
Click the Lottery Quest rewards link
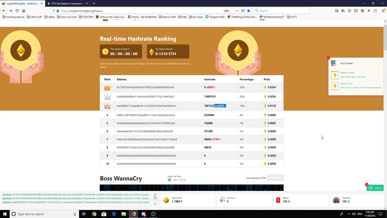click(360, 88)
